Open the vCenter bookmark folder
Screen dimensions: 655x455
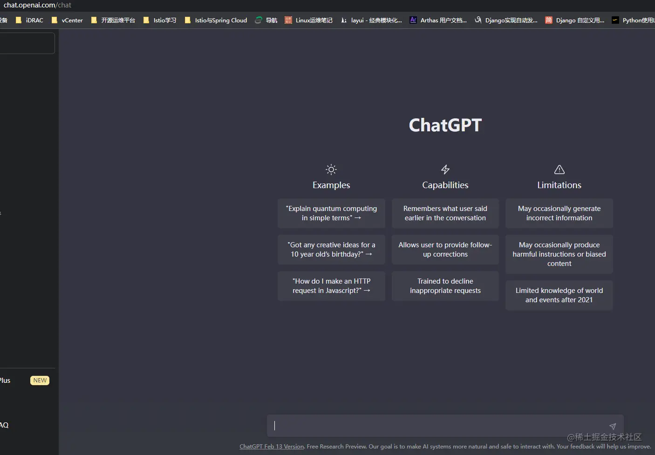[67, 20]
